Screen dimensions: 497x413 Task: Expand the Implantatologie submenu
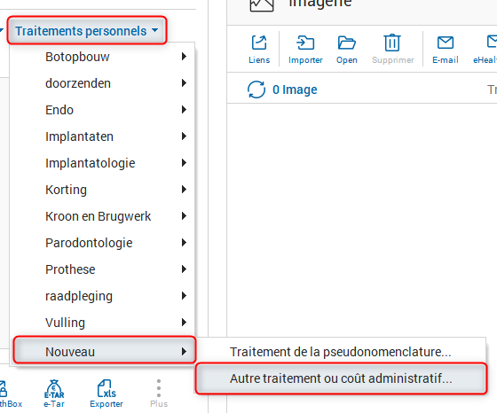click(x=103, y=163)
